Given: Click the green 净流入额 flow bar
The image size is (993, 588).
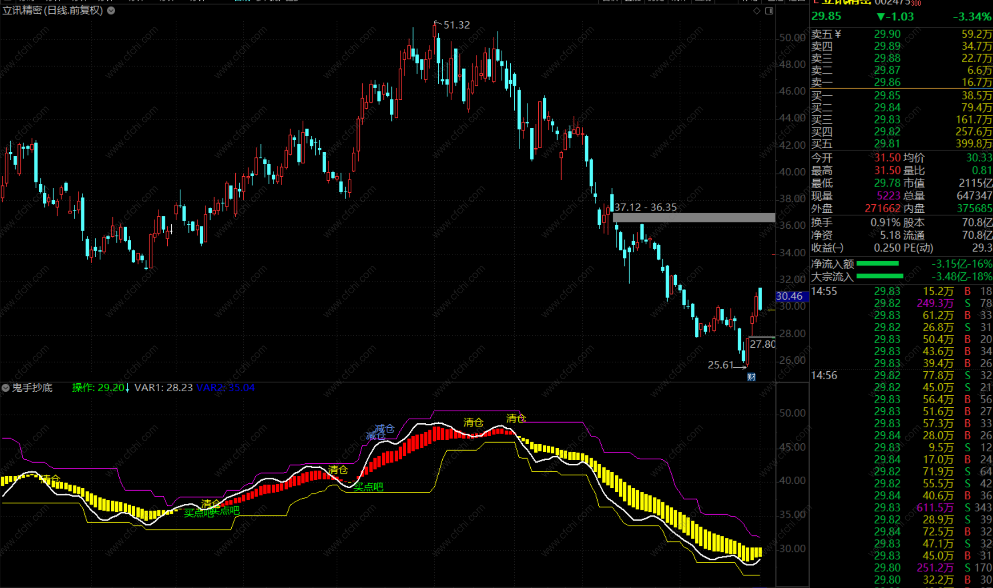Looking at the screenshot, I should coord(877,264).
